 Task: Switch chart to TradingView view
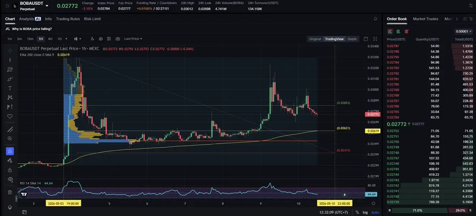(334, 39)
